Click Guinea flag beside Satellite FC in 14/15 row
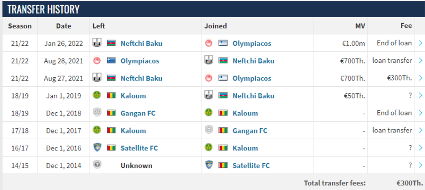The height and width of the screenshot is (190, 425). pos(223,165)
